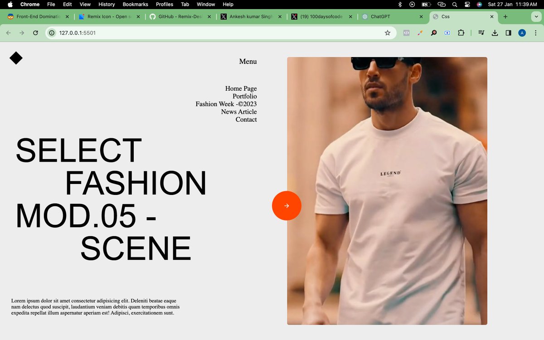Bookmark this page with the star icon
This screenshot has height=340, width=544.
[x=388, y=33]
